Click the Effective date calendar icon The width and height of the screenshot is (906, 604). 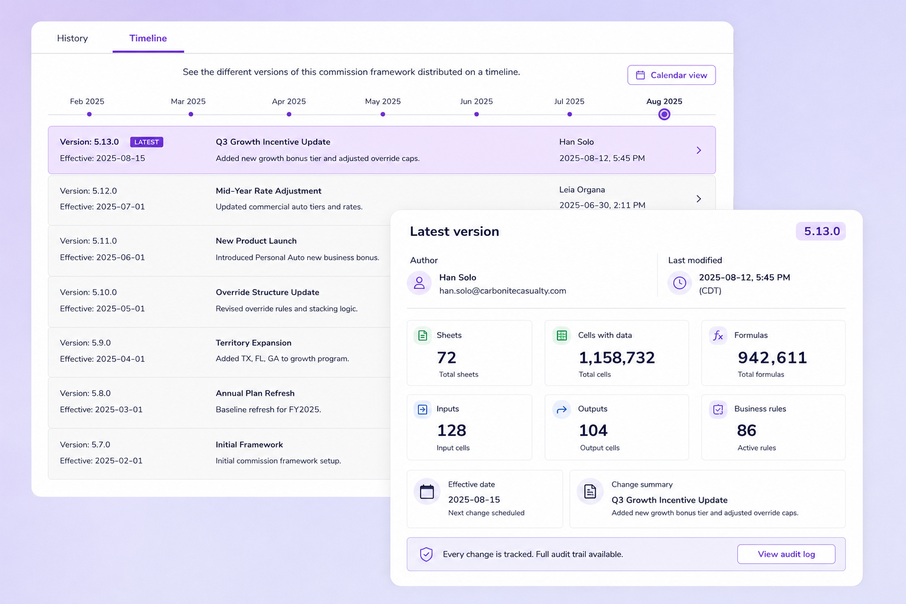click(427, 491)
